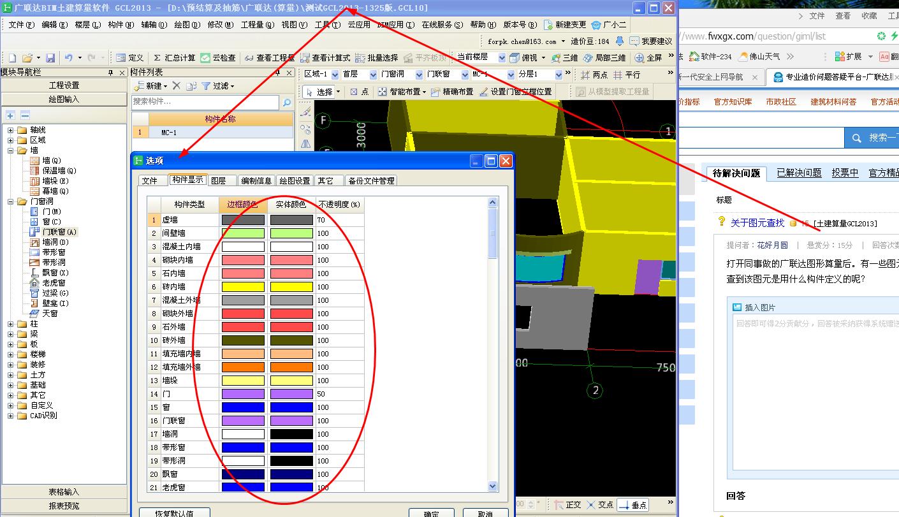Open the 分层1 layer dropdown

coord(559,75)
